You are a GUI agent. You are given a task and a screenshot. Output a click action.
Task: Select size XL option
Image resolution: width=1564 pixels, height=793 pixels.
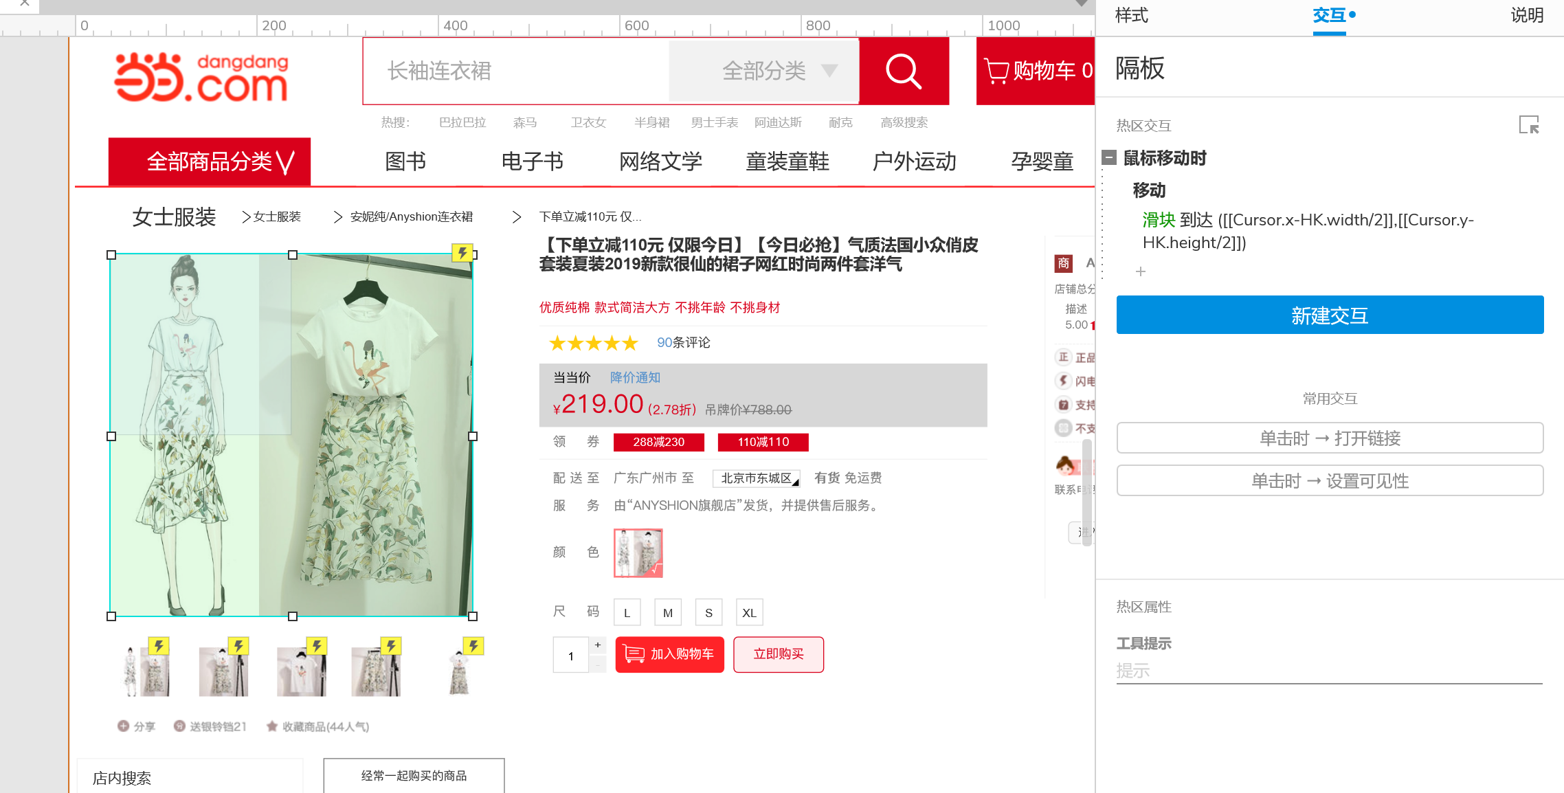click(x=749, y=612)
